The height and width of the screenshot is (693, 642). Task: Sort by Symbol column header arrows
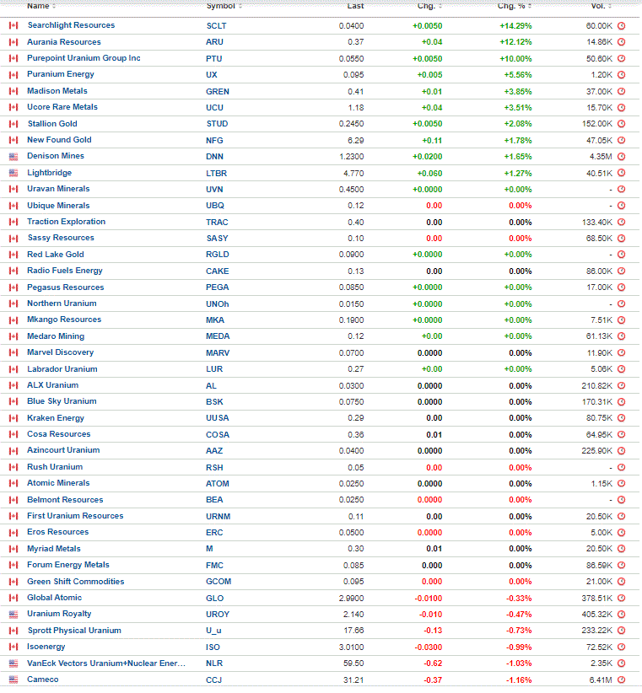(240, 6)
